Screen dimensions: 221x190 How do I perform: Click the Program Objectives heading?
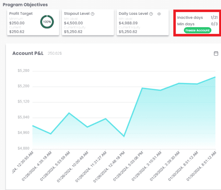click(25, 5)
